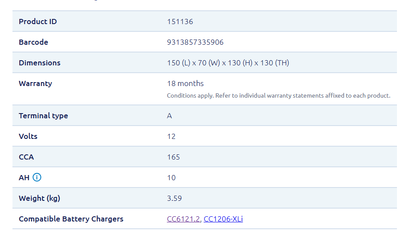This screenshot has width=415, height=249.
Task: Click the 18 months warranty value
Action: click(x=185, y=83)
